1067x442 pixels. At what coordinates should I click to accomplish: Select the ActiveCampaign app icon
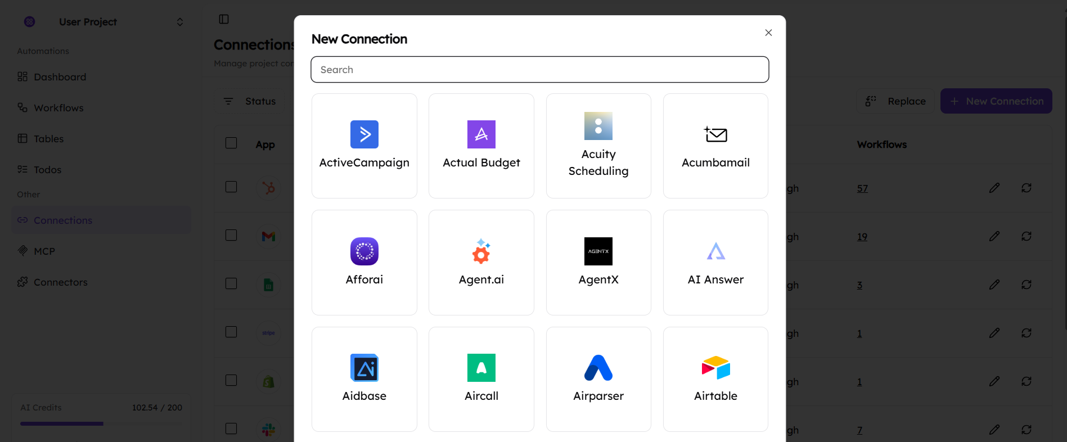pyautogui.click(x=364, y=134)
